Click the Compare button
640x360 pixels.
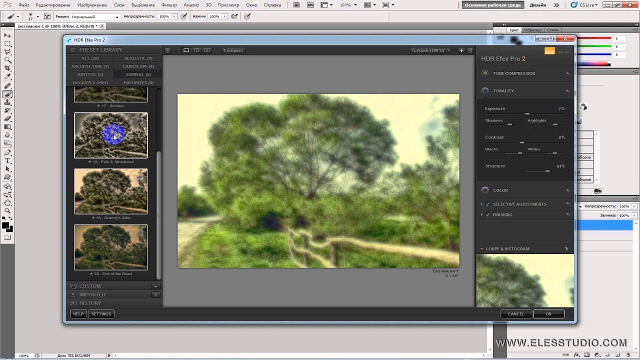[x=233, y=50]
